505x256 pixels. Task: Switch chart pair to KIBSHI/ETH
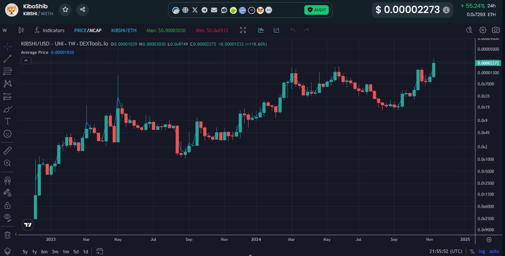click(124, 30)
